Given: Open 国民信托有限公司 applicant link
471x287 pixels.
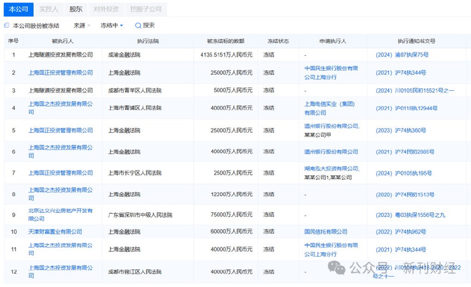Looking at the screenshot, I should click(326, 232).
